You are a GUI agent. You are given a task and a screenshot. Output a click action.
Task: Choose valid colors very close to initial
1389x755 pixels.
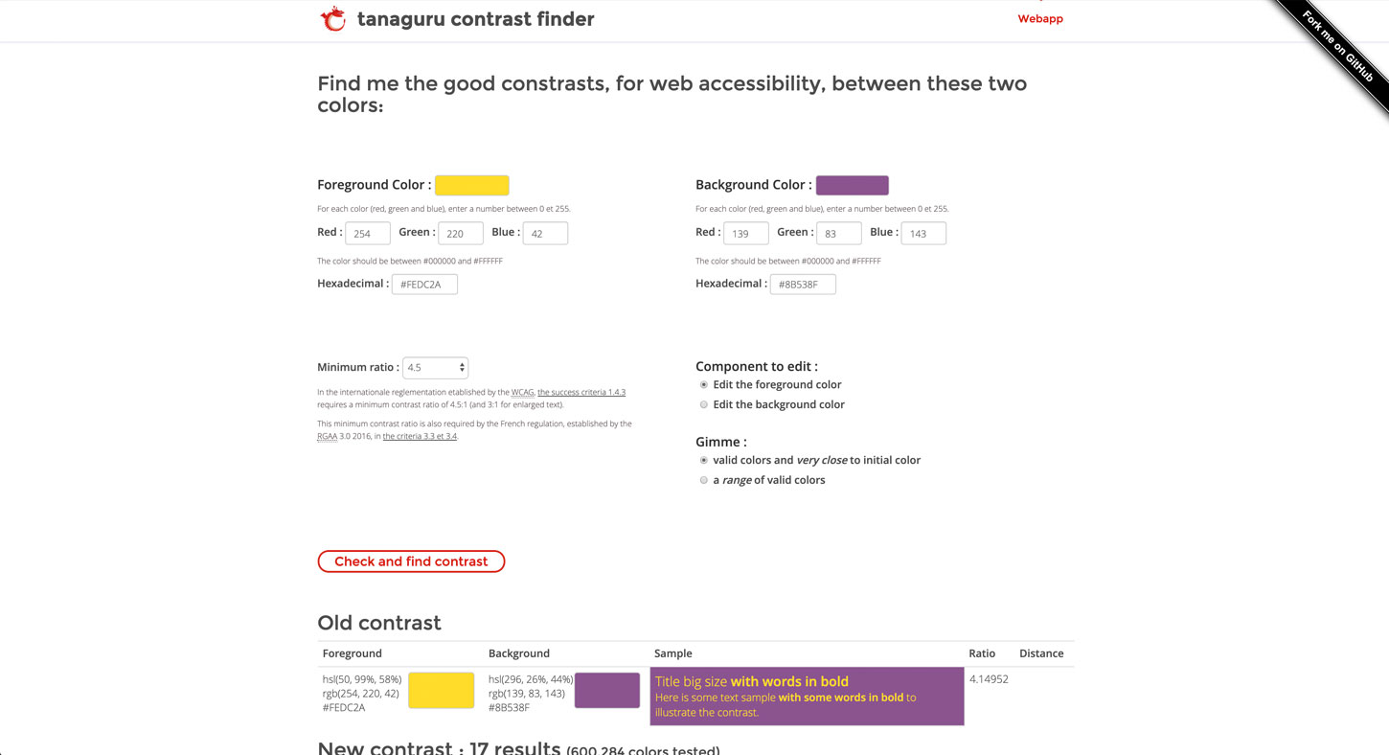[704, 461]
